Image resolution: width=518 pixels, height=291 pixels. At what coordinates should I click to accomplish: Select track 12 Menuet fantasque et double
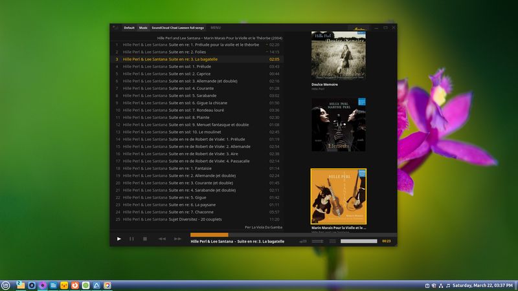point(197,125)
